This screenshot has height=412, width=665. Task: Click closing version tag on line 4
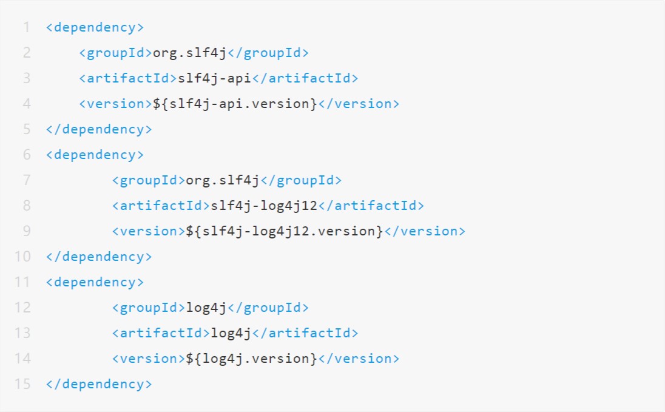[359, 104]
